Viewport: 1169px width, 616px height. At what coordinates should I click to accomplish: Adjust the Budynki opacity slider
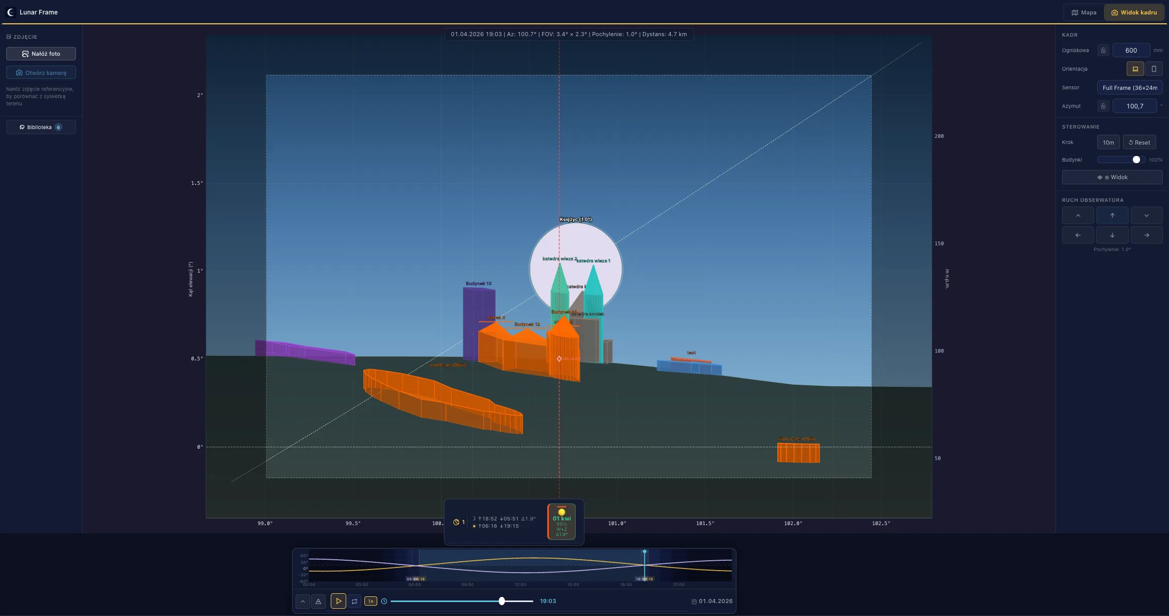(x=1120, y=160)
